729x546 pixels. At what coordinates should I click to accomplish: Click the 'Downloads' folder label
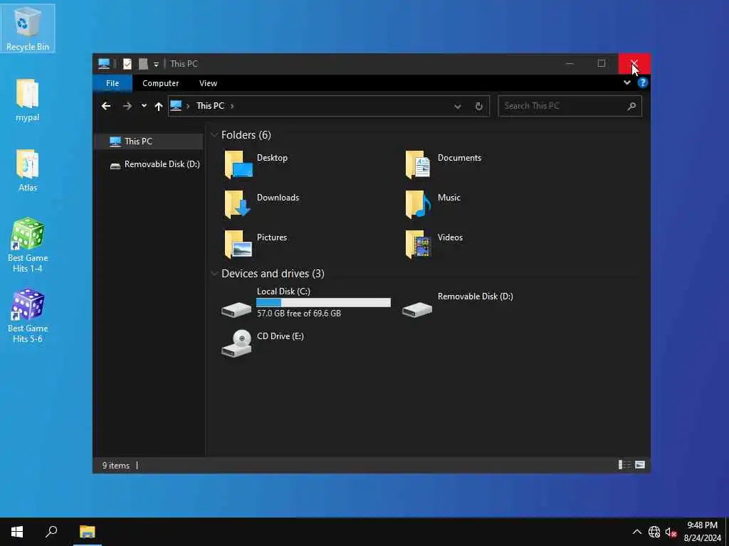[278, 198]
